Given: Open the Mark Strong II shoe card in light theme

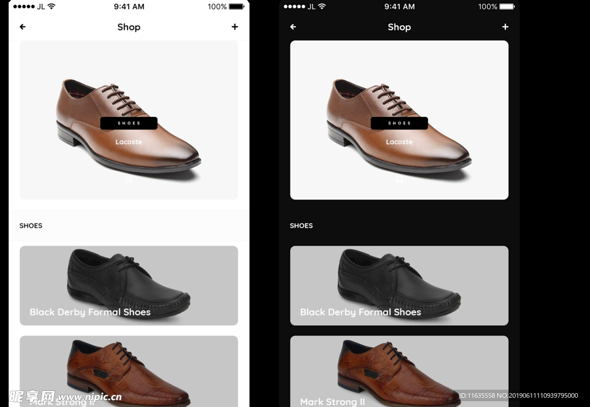Looking at the screenshot, I should click(128, 371).
